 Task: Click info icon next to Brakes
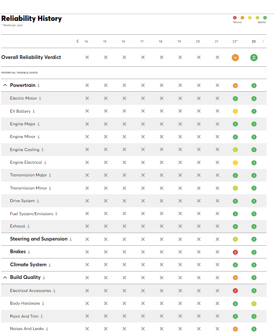(x=29, y=252)
